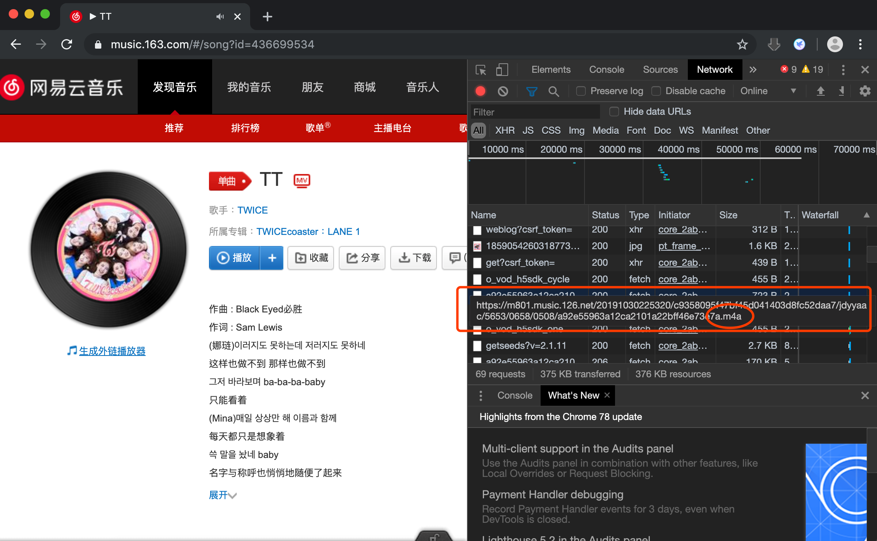The width and height of the screenshot is (877, 541).
Task: Close the DevTools panel
Action: click(x=865, y=70)
